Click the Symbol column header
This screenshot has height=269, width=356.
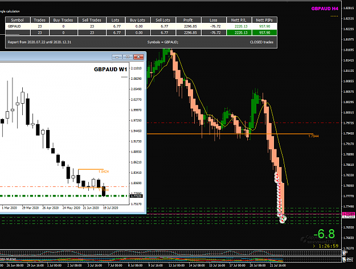(18, 20)
